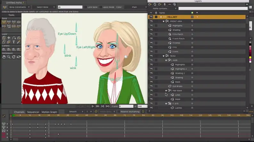Click the Frame number input field

(127, 106)
